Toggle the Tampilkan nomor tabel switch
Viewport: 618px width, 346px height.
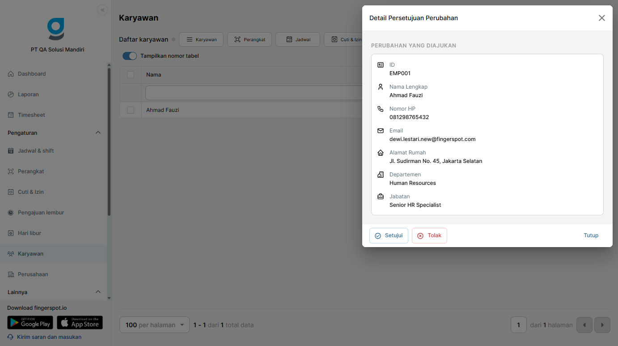pyautogui.click(x=130, y=56)
